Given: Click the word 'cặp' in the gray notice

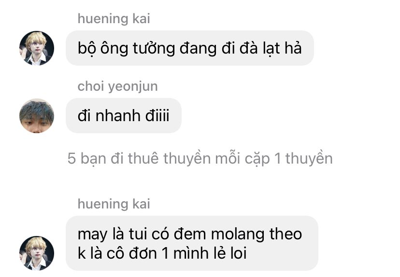Looking at the screenshot, I should click(257, 159).
